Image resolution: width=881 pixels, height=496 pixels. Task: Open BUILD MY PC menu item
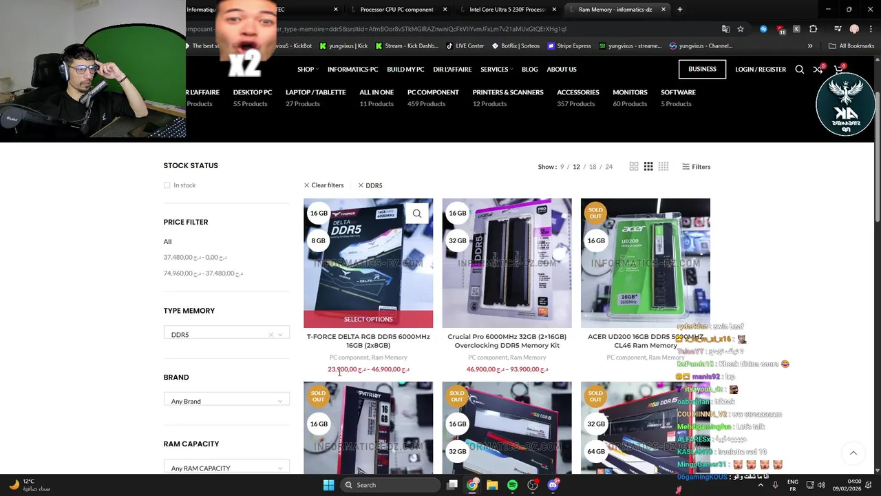point(405,70)
